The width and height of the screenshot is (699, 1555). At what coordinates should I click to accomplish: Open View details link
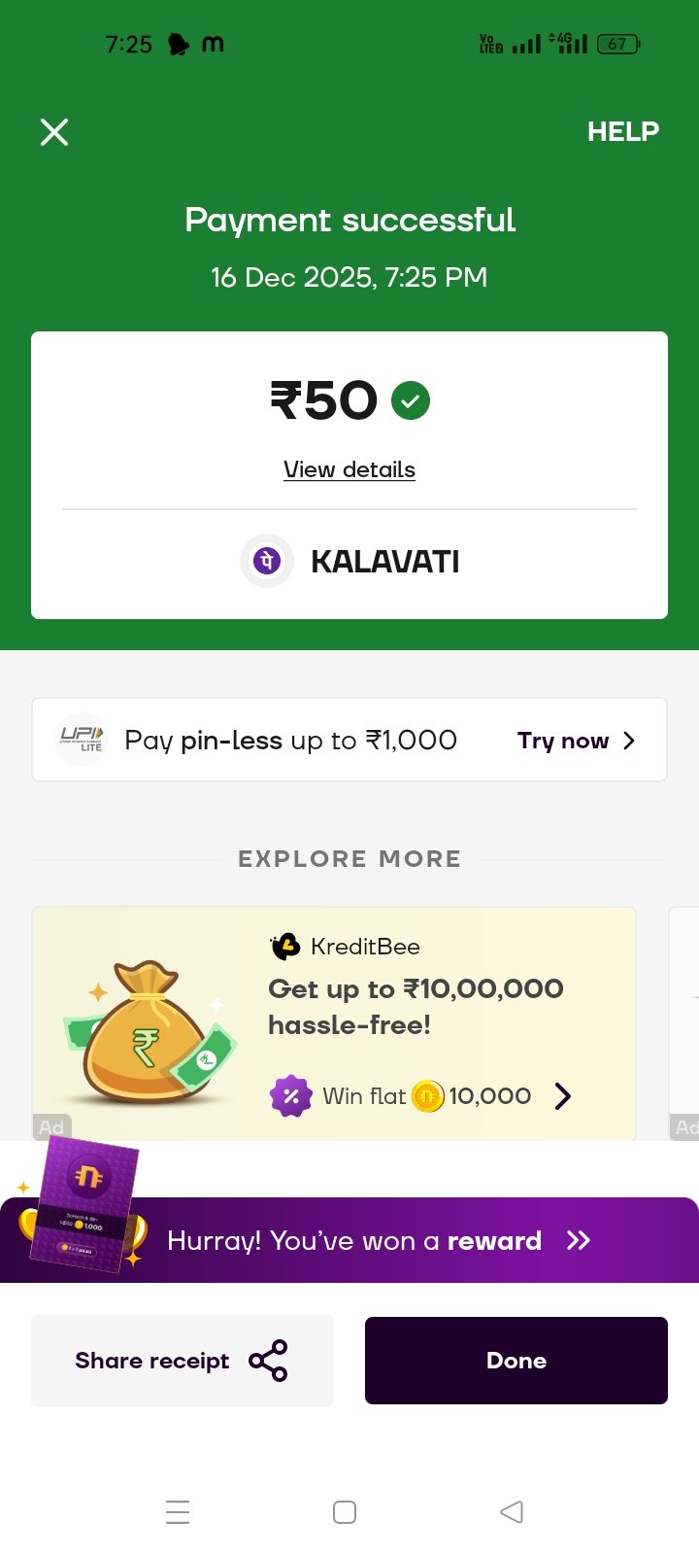point(349,470)
